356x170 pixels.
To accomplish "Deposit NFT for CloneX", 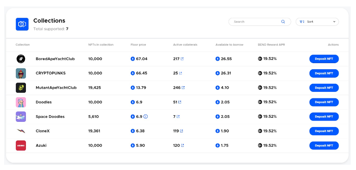I will [x=324, y=131].
